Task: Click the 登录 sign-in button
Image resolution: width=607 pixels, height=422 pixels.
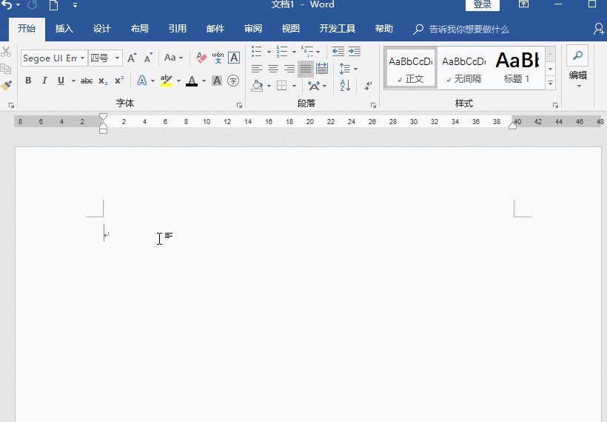Action: click(483, 4)
